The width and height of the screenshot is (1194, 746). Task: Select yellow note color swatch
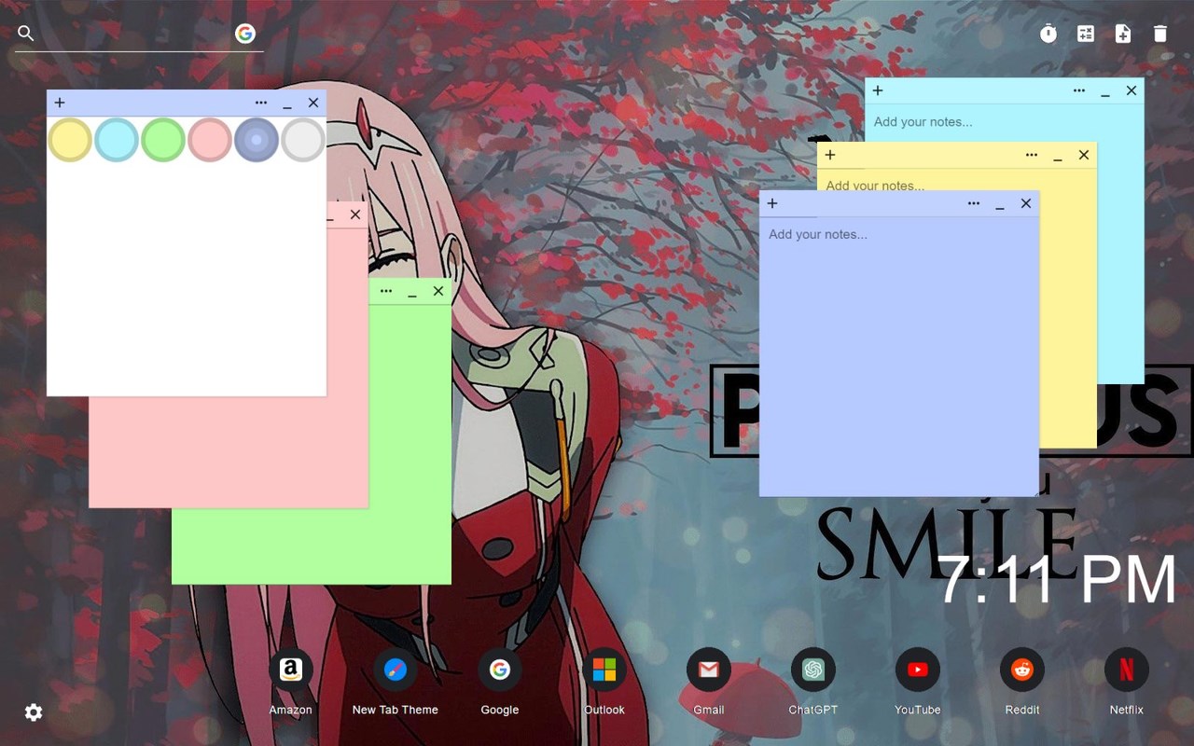coord(70,140)
